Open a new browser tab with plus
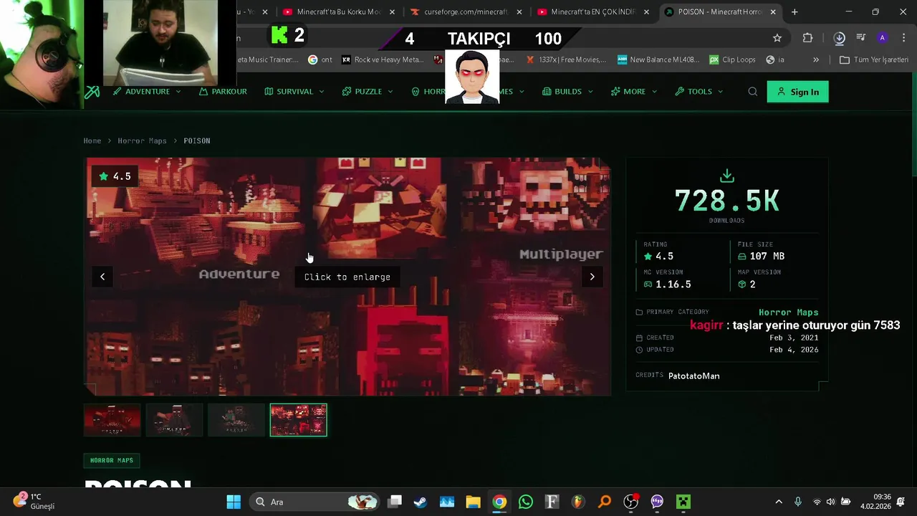The image size is (917, 516). point(794,12)
